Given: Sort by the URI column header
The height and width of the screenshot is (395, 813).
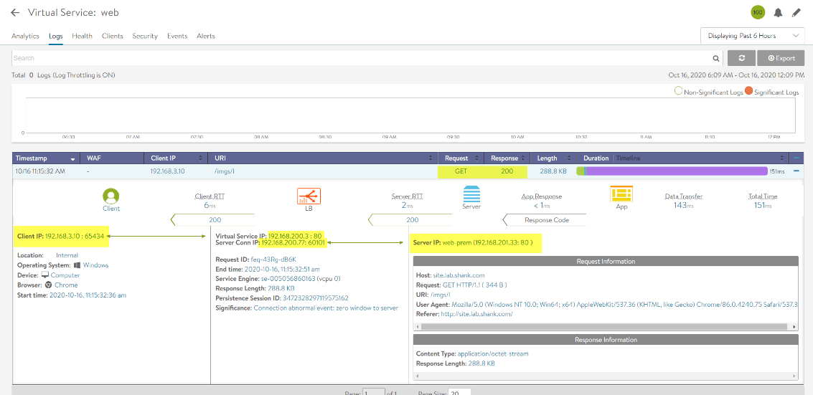Looking at the screenshot, I should click(322, 158).
